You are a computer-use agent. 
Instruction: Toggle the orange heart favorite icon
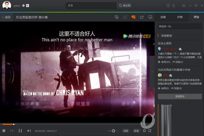click(134, 17)
